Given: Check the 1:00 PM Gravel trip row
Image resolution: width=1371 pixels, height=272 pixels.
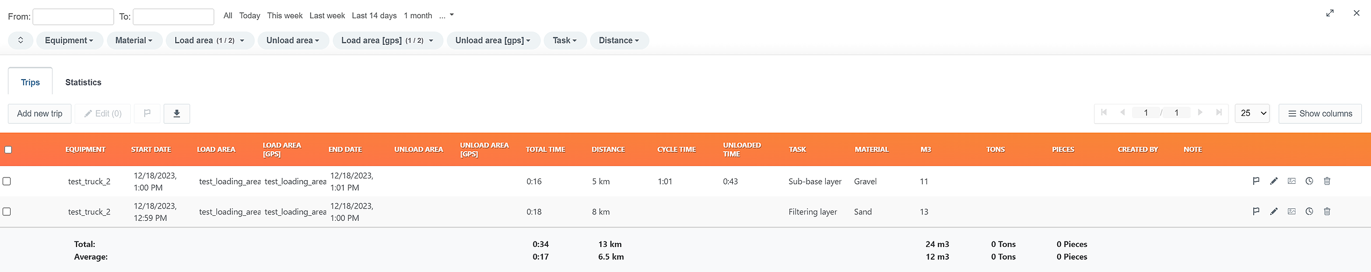Looking at the screenshot, I should [x=7, y=181].
